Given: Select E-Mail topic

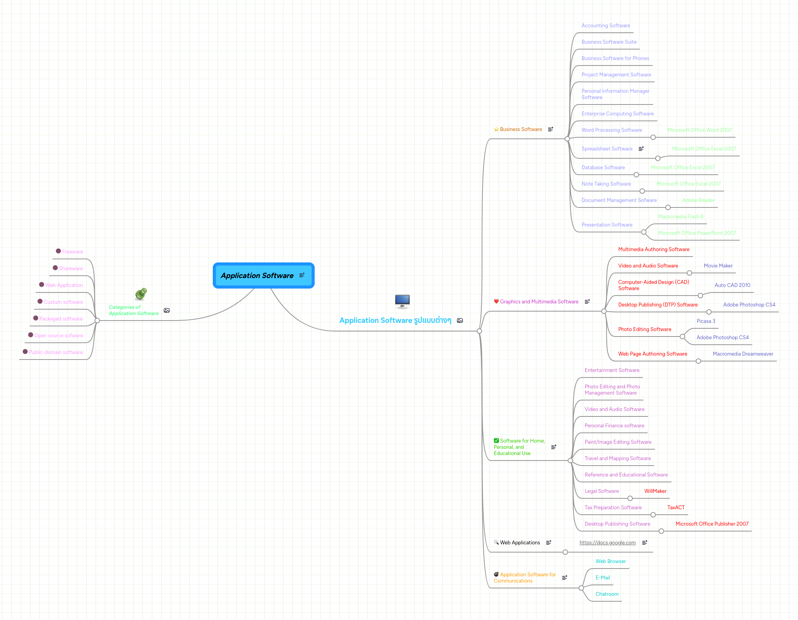Looking at the screenshot, I should [602, 578].
